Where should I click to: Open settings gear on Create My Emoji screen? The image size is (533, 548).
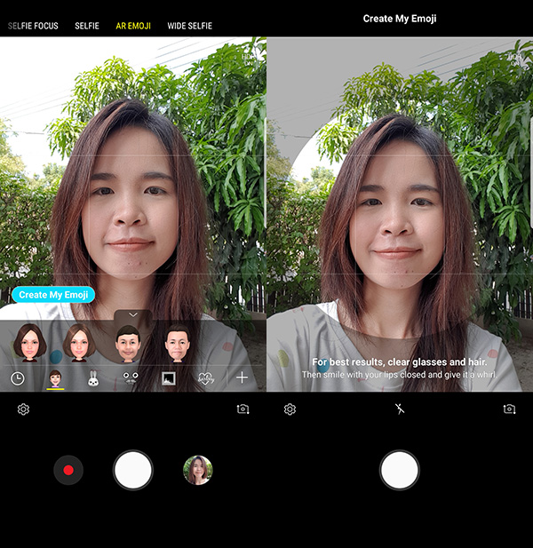(290, 409)
